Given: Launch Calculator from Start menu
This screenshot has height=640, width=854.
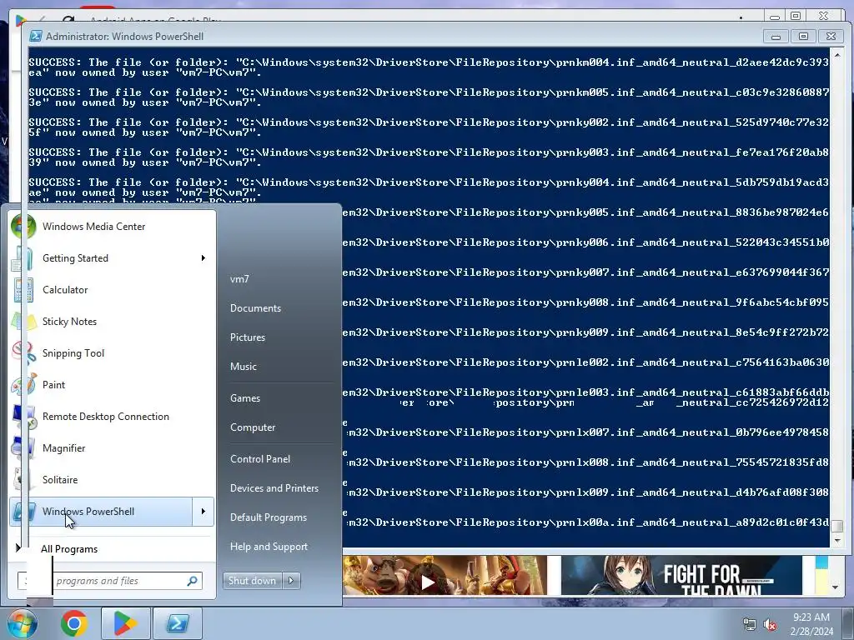Looking at the screenshot, I should point(112,289).
